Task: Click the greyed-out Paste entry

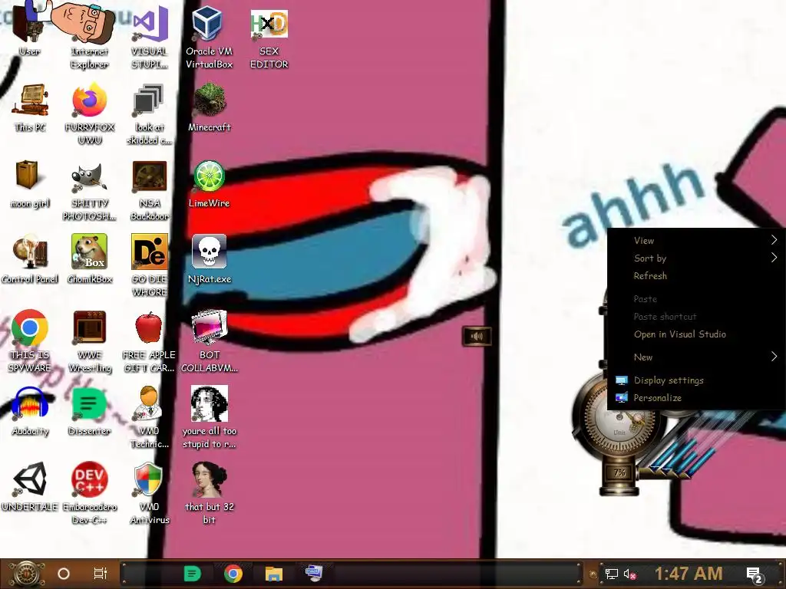Action: 696,299
